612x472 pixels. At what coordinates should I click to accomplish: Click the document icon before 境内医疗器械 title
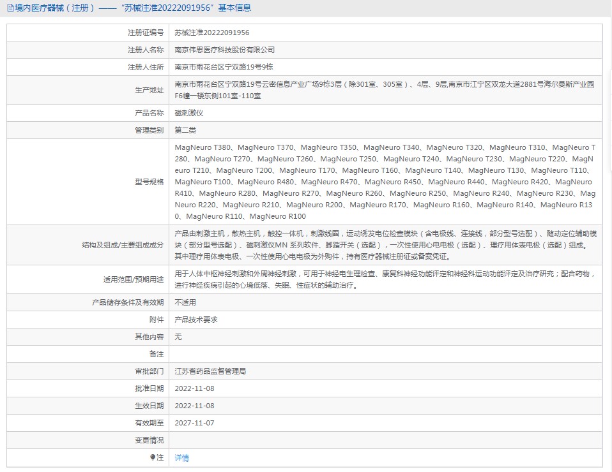10,8
